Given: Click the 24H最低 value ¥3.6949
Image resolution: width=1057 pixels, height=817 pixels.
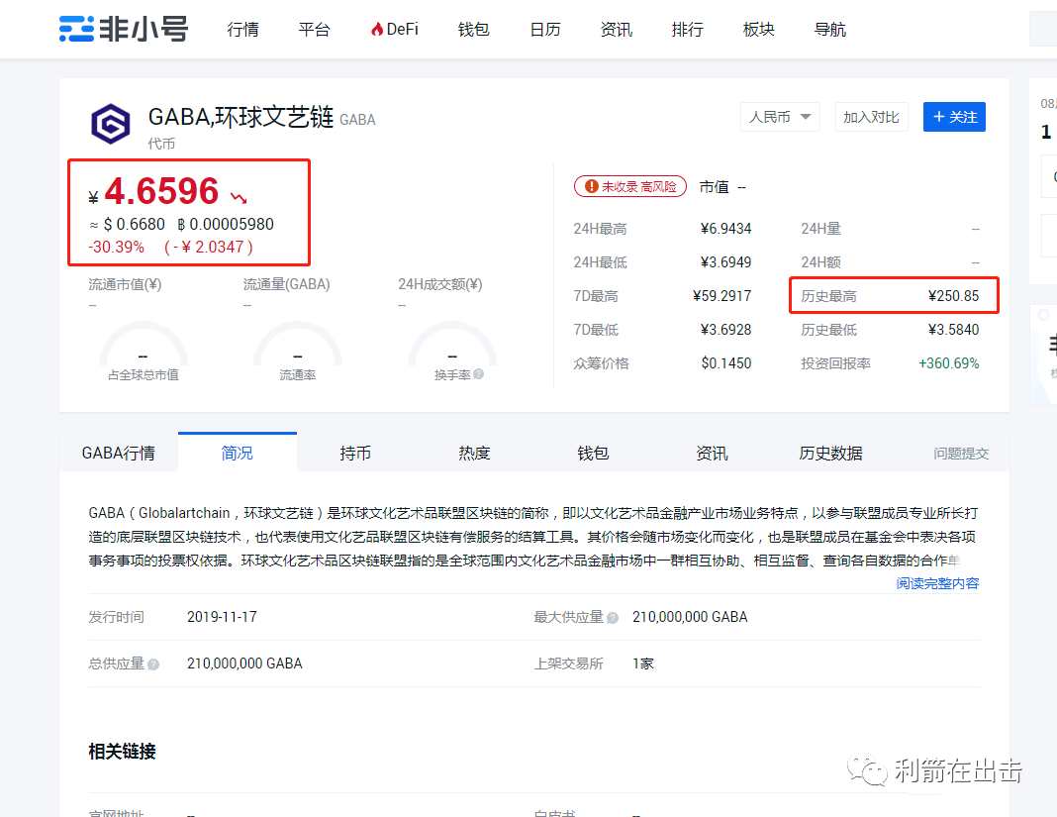Looking at the screenshot, I should pos(725,262).
